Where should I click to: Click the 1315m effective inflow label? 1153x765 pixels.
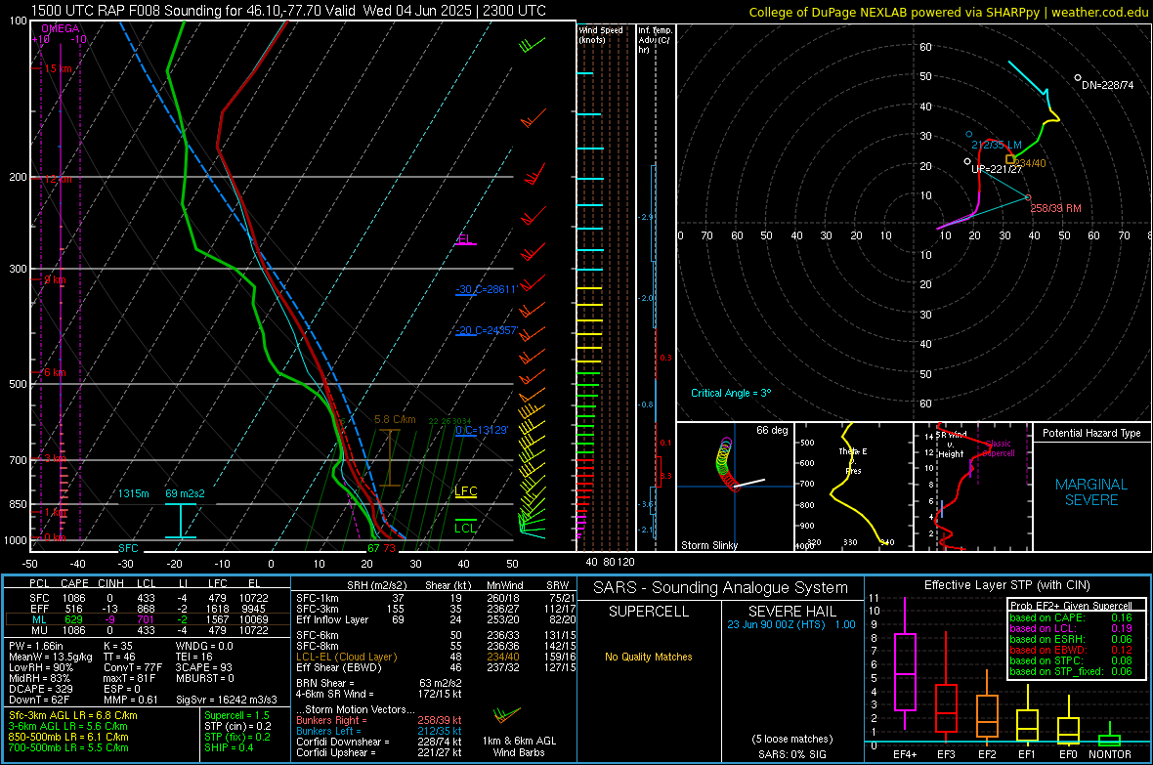point(134,493)
